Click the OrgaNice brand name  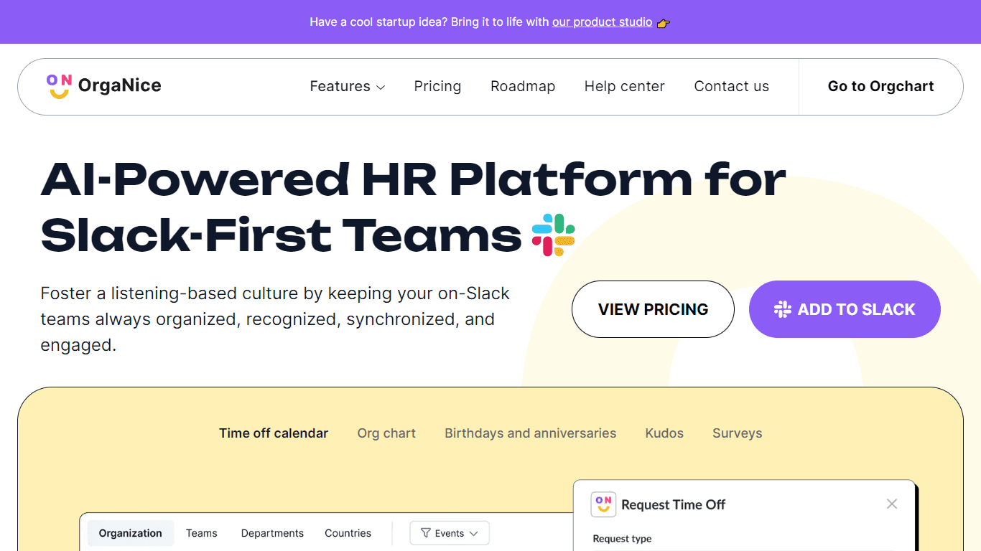[x=119, y=85]
